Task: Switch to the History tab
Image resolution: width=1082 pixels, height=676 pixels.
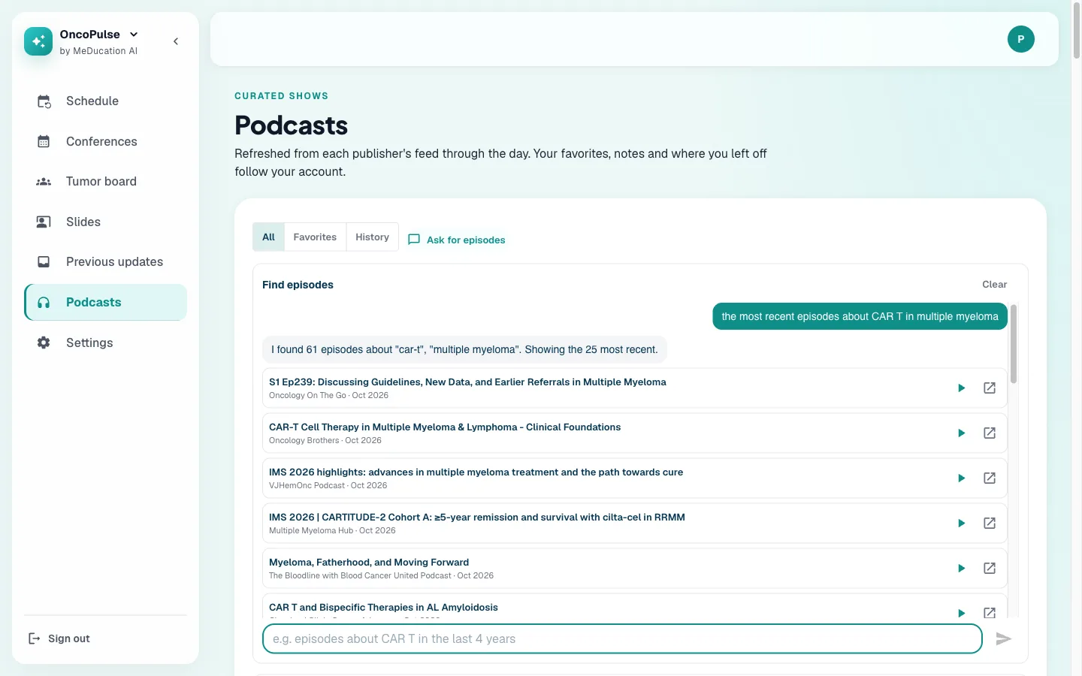Action: (x=372, y=237)
